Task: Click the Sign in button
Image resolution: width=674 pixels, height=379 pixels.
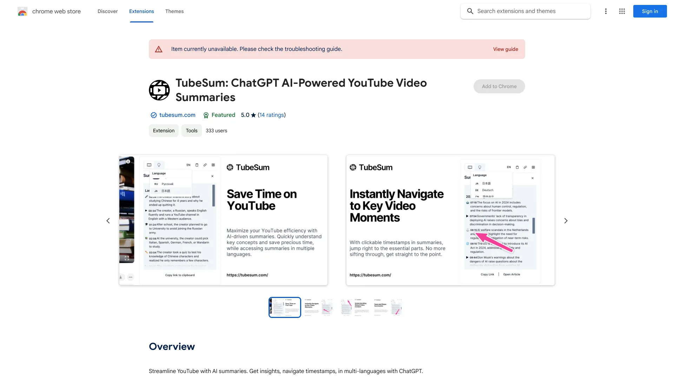Action: point(650,11)
